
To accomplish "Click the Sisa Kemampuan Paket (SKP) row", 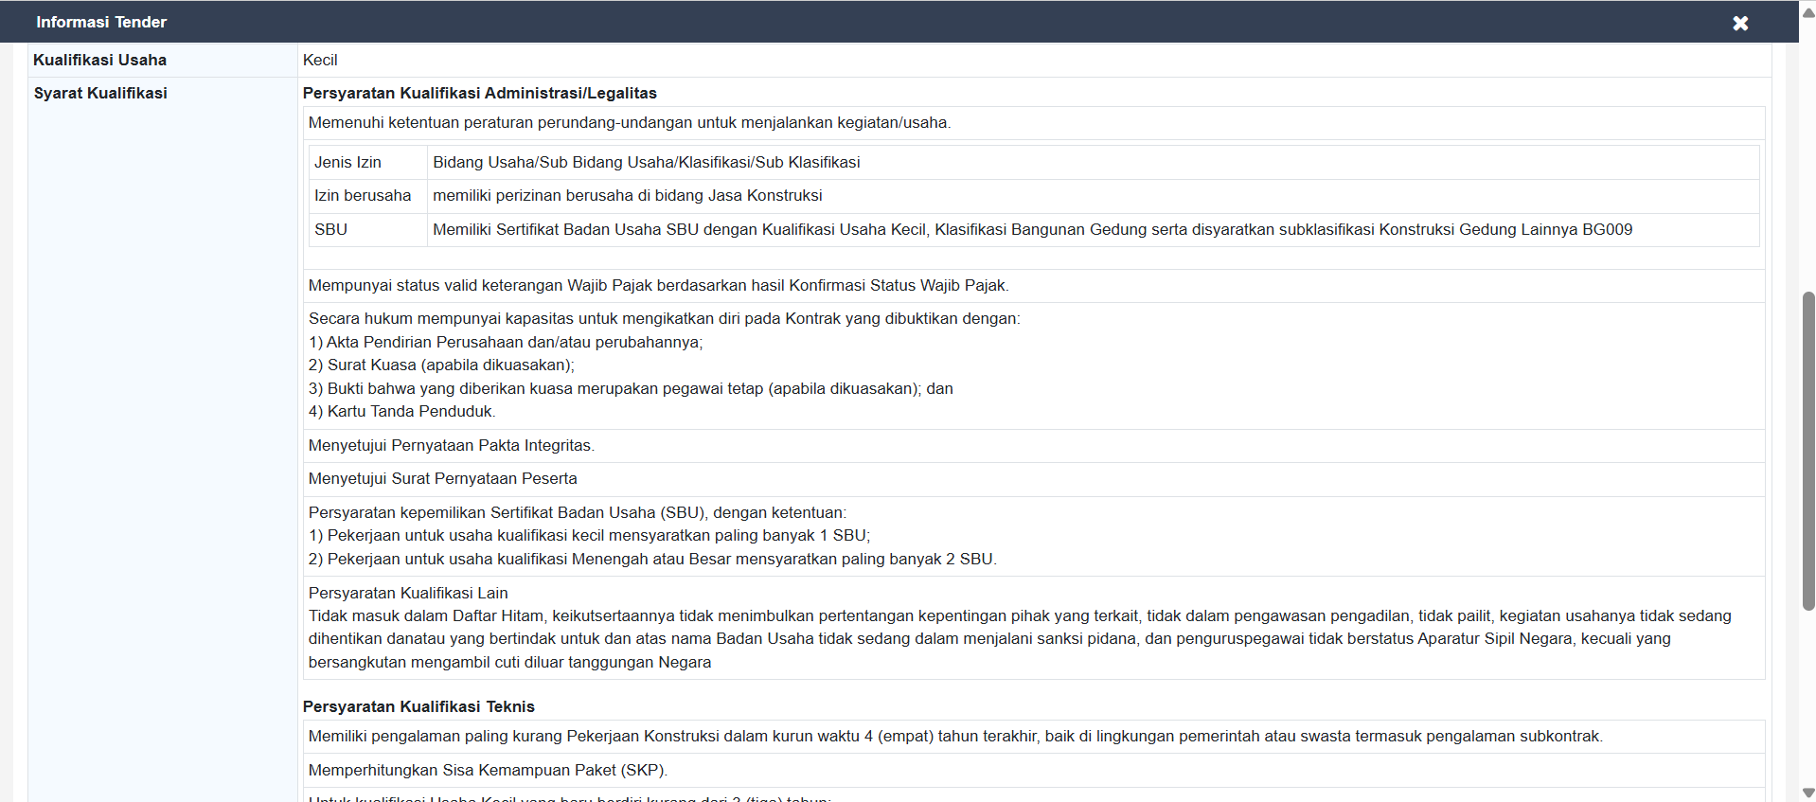I will tap(488, 770).
